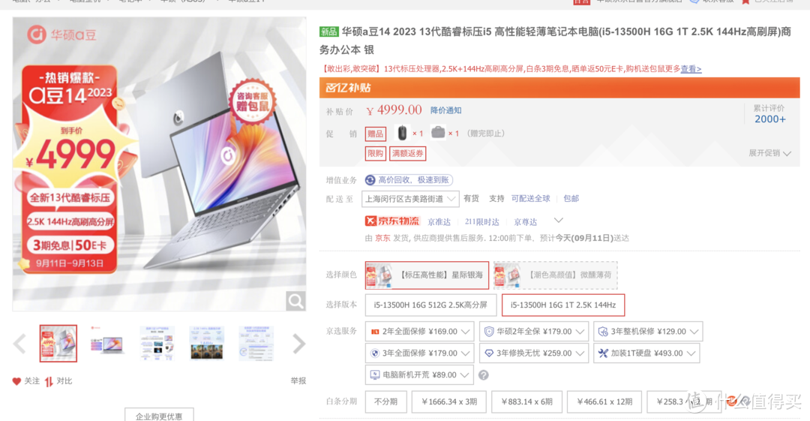The height and width of the screenshot is (421, 810).
Task: Click the 企业购更优惠 button
Action: (x=159, y=415)
